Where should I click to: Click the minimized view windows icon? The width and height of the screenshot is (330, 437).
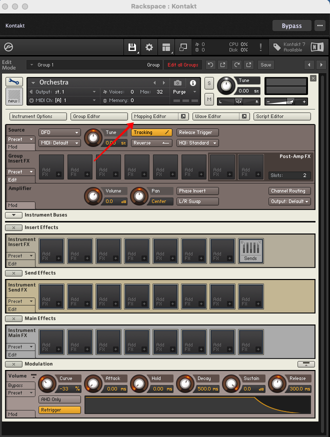[183, 47]
